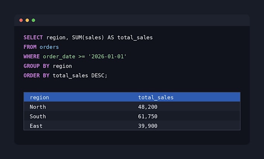Click the ORDER BY keyword
The width and height of the screenshot is (264, 159).
(x=36, y=75)
